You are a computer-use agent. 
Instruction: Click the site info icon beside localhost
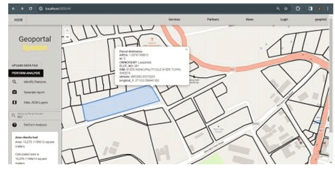point(41,9)
